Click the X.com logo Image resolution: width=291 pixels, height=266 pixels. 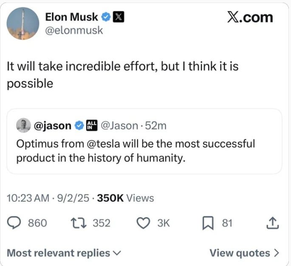coord(249,17)
